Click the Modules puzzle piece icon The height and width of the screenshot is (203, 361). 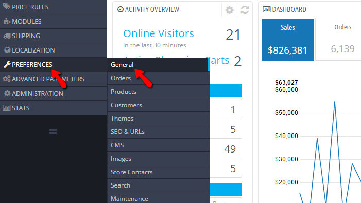(x=7, y=21)
